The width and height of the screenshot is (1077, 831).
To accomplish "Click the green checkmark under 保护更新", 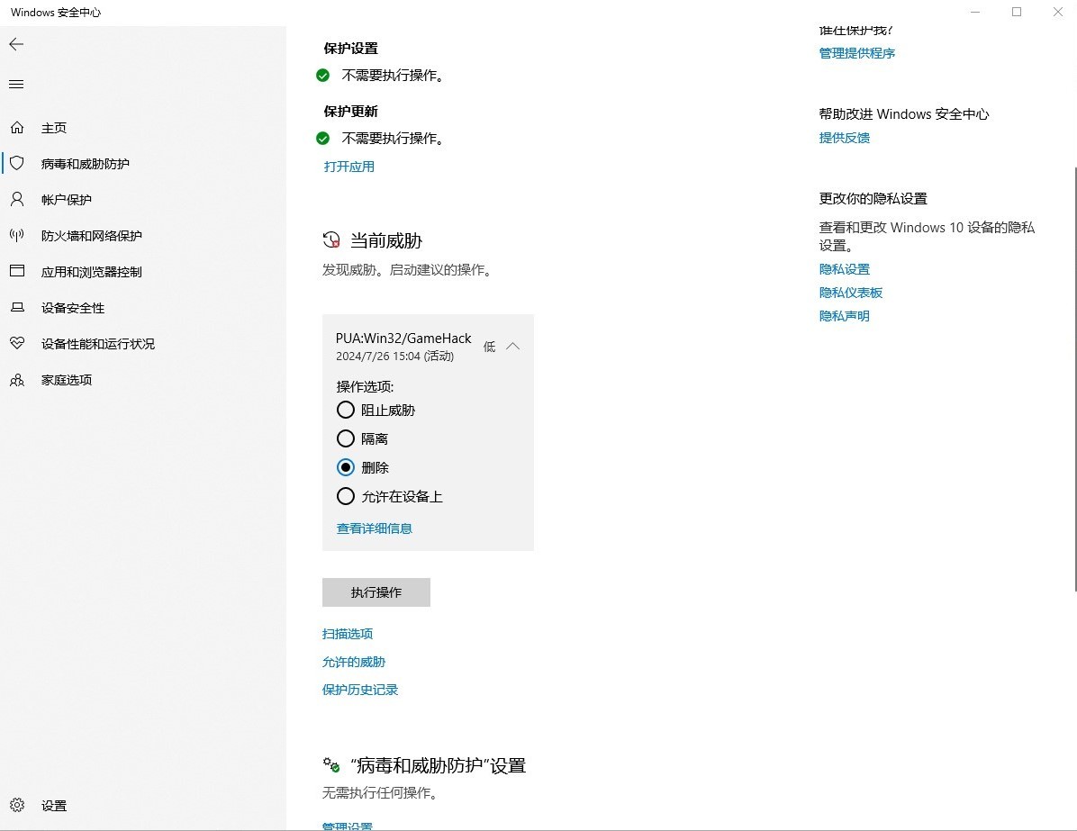I will pyautogui.click(x=322, y=139).
